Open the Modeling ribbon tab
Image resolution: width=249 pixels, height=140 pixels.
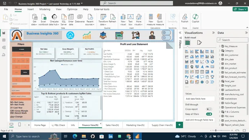point(45,9)
